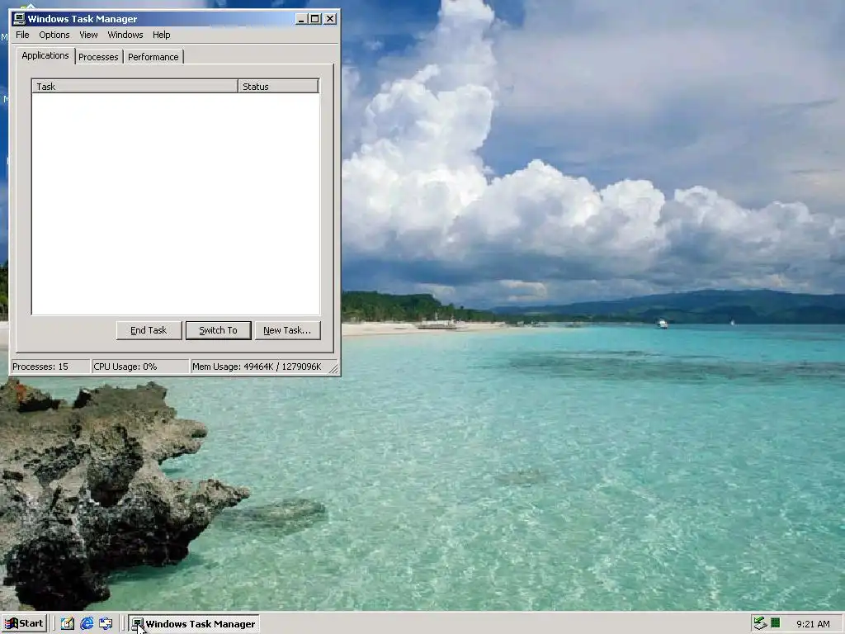Click the green CPU usage tray icon
This screenshot has height=634, width=845.
776,624
